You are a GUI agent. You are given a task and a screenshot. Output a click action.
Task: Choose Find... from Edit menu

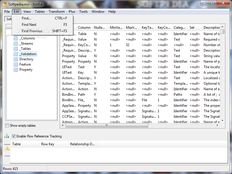point(42,18)
